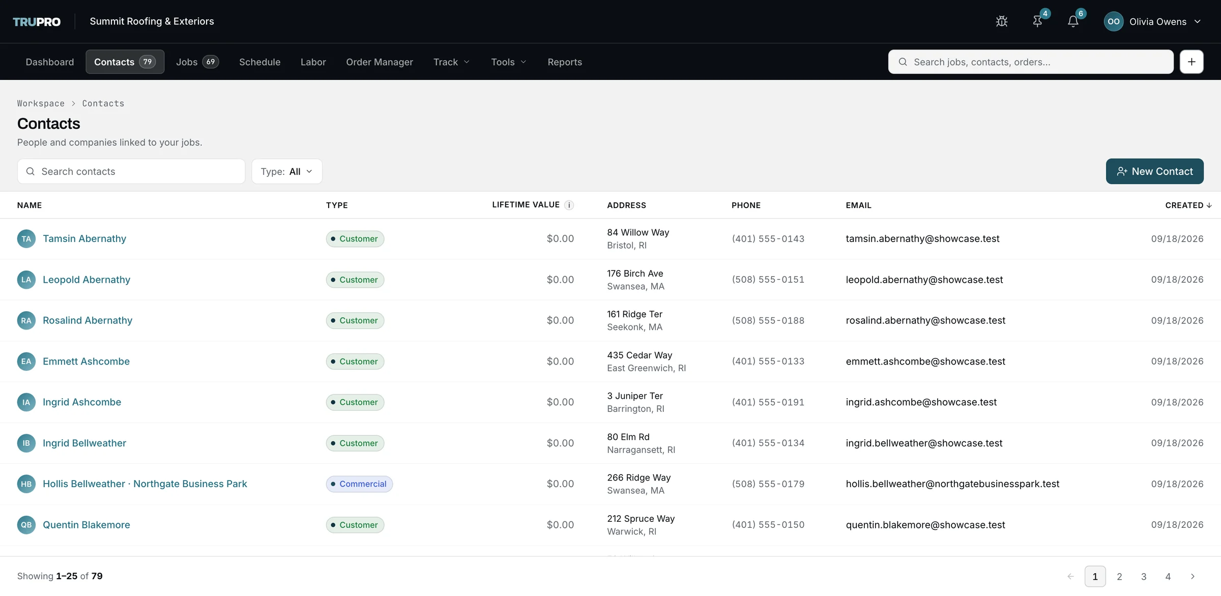Go to page 4
The height and width of the screenshot is (596, 1221).
(x=1168, y=576)
